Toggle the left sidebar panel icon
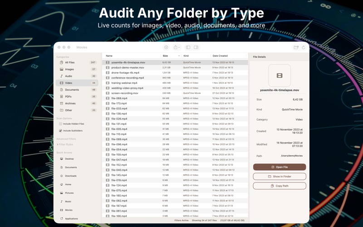Viewport: 363px width, 227px height. (x=188, y=47)
